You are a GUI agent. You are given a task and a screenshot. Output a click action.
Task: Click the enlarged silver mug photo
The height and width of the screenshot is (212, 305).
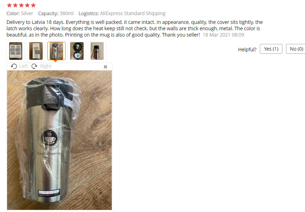[59, 140]
